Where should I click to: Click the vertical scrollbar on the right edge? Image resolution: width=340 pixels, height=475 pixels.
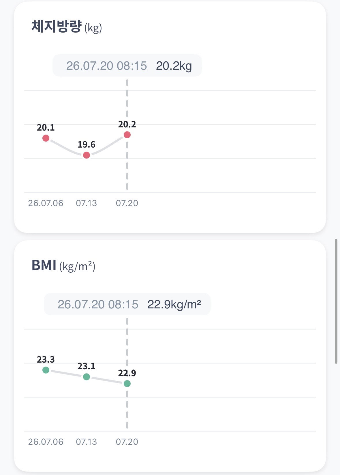pos(336,301)
